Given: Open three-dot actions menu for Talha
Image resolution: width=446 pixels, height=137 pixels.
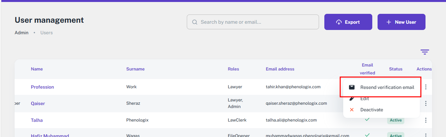Looking at the screenshot, I should click(x=426, y=120).
